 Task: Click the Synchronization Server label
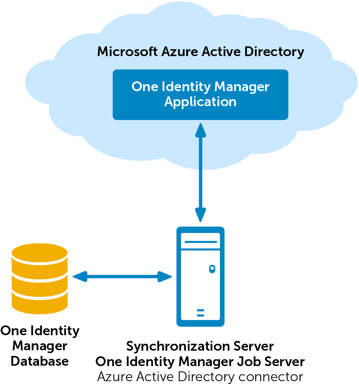[200, 347]
